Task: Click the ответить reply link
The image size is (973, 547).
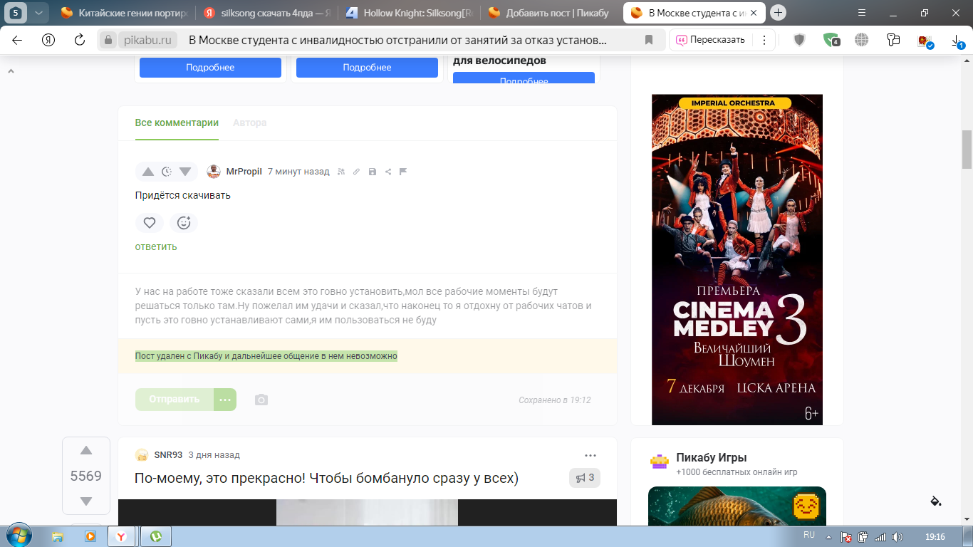Action: pos(156,246)
